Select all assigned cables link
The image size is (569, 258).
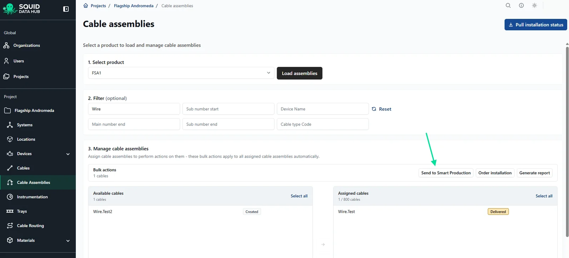point(544,196)
